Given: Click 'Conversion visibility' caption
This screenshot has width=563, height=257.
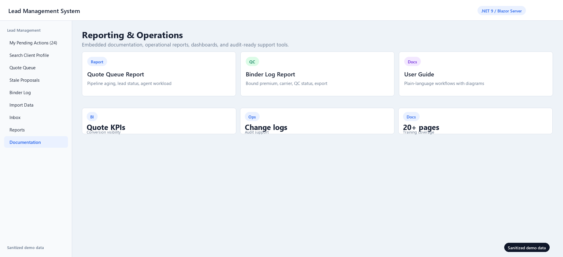Looking at the screenshot, I should tap(104, 132).
